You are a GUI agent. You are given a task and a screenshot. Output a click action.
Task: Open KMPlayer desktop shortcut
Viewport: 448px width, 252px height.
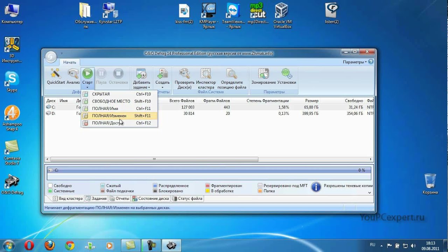pos(209,16)
